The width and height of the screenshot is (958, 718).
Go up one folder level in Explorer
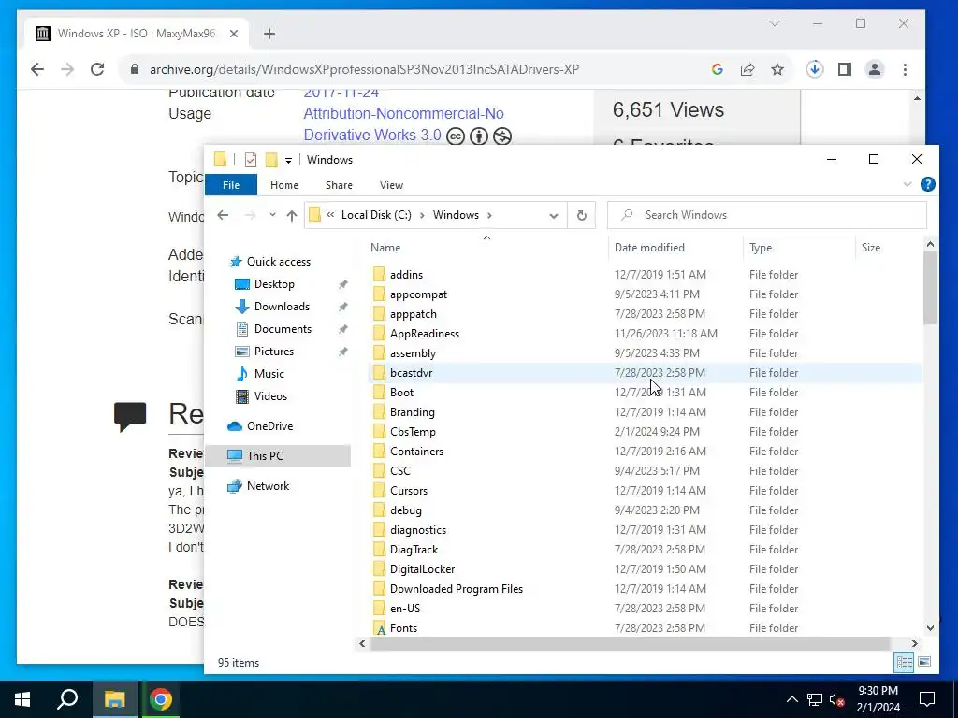point(292,215)
